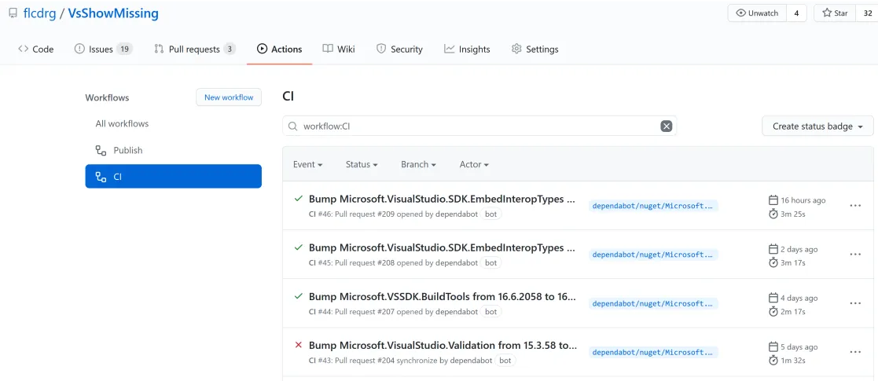Open the VsShowMissing repository link
The height and width of the screenshot is (381, 878).
coord(113,13)
